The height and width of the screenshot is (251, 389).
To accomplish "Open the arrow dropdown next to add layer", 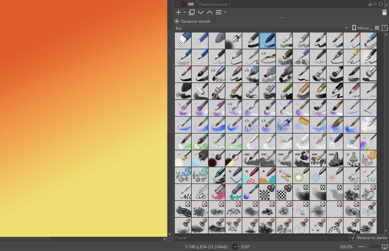I will pos(185,12).
